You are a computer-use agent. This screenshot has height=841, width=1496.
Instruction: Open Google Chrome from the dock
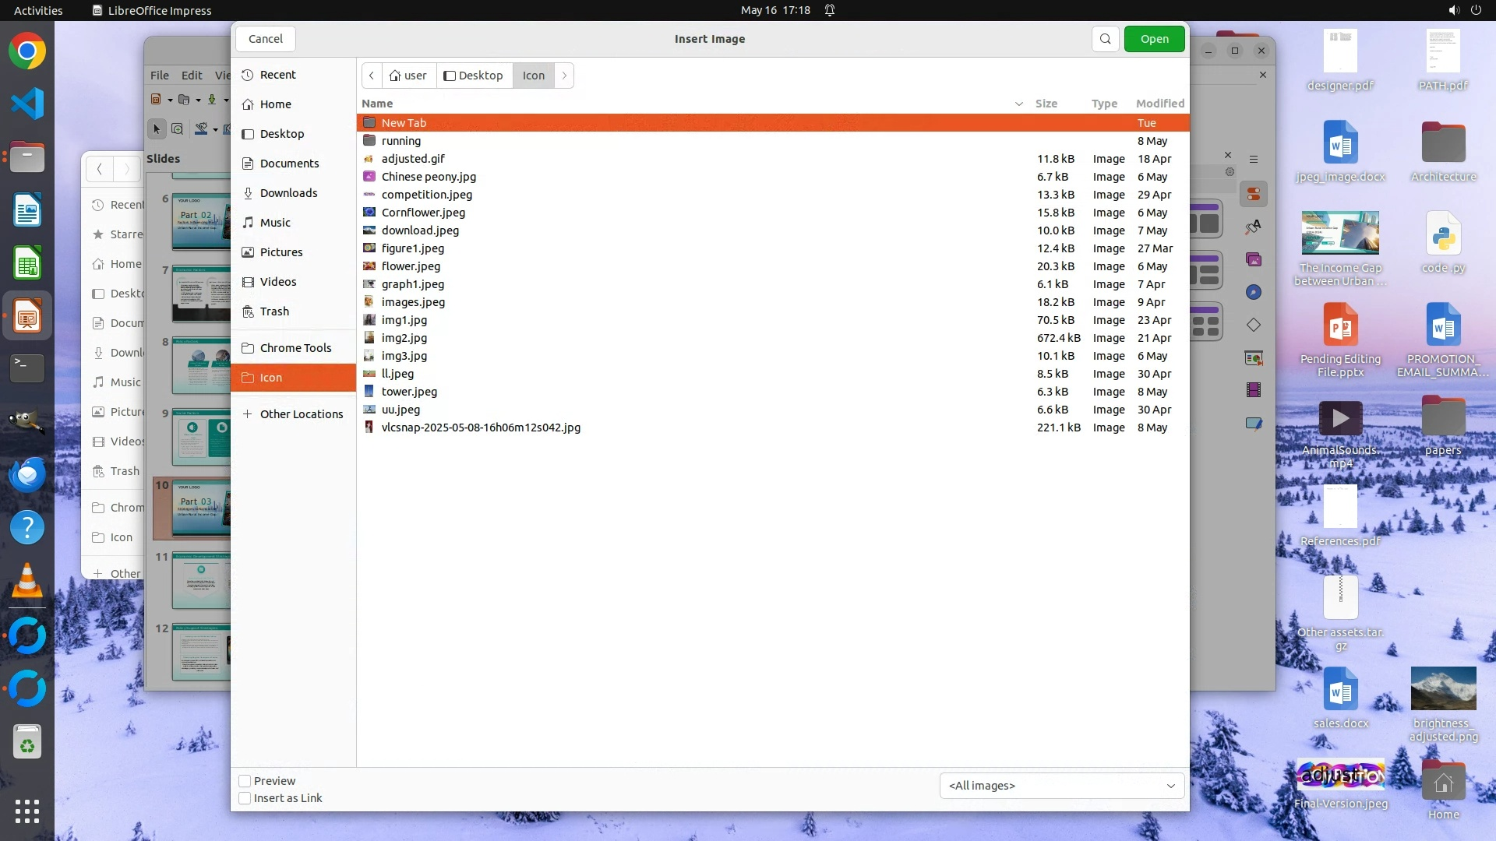tap(27, 51)
